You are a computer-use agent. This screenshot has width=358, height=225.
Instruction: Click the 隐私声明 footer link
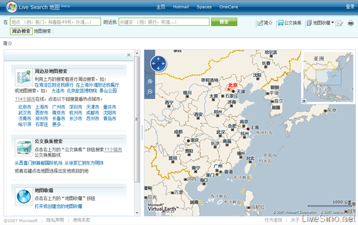point(55,220)
